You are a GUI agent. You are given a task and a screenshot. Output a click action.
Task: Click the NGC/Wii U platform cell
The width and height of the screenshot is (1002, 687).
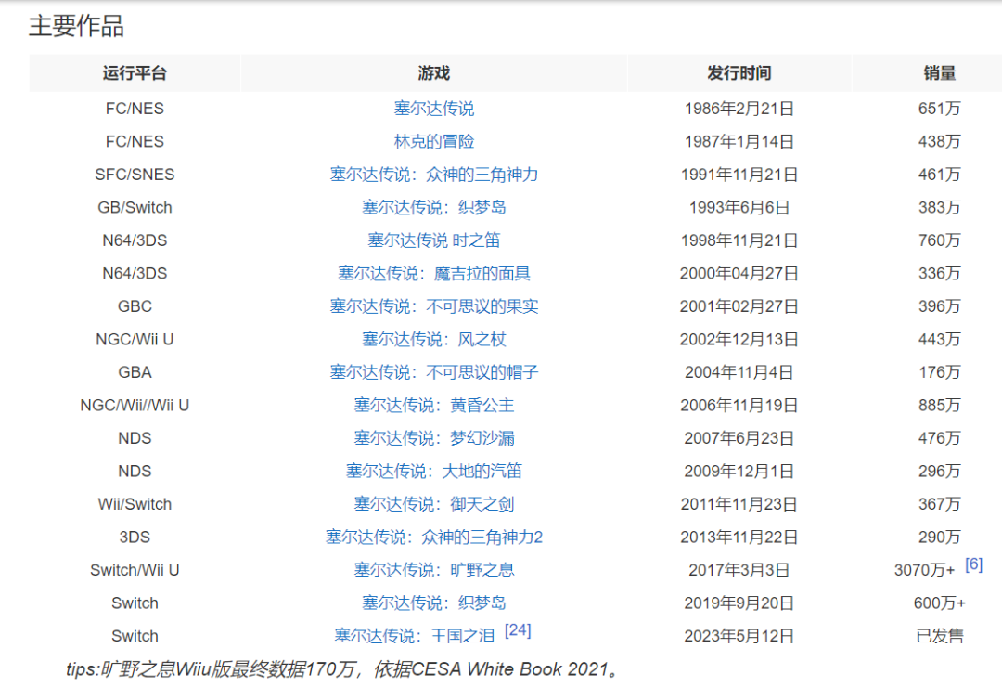[x=135, y=339]
